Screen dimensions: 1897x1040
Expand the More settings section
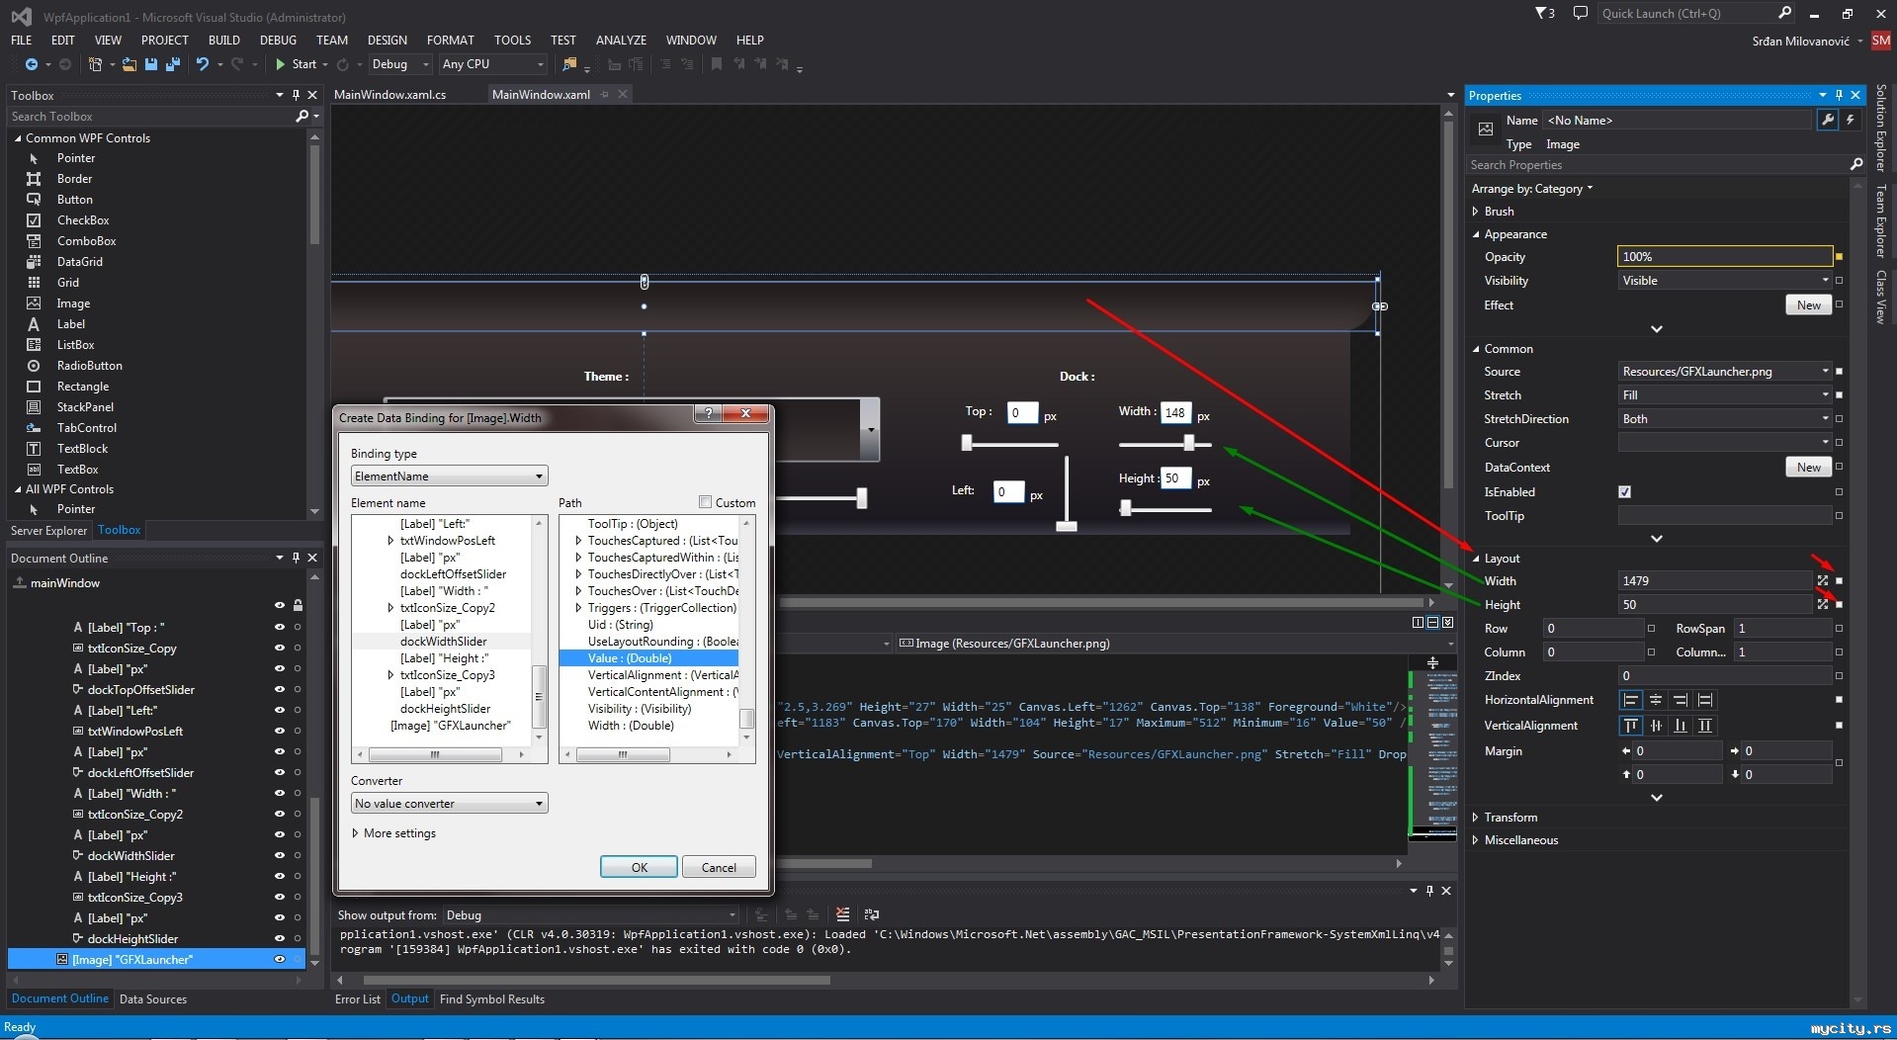coord(355,833)
